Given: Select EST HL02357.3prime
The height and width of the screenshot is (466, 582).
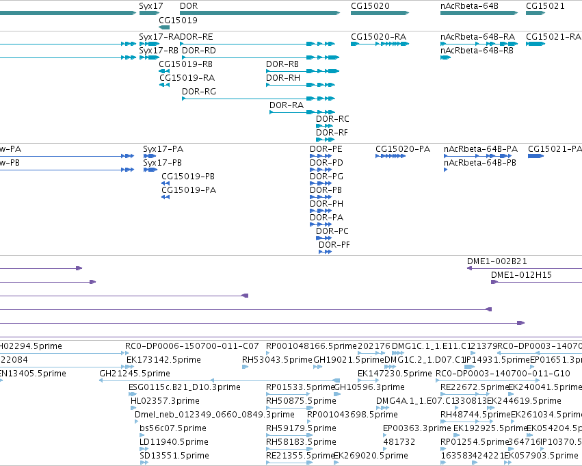Looking at the screenshot, I should click(165, 401).
